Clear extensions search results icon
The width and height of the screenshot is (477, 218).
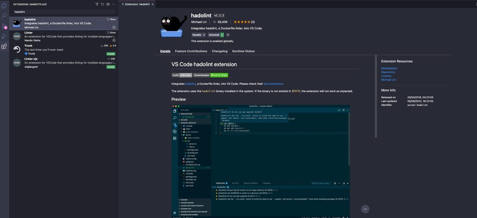coord(108,4)
